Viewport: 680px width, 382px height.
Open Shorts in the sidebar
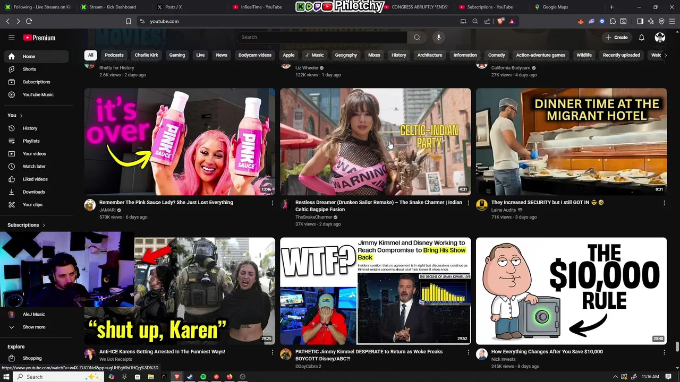click(36, 69)
